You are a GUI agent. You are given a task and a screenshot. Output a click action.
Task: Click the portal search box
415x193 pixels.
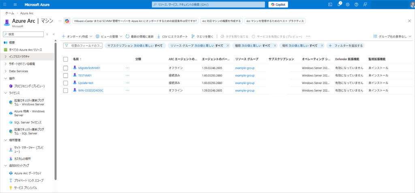[x=209, y=4]
